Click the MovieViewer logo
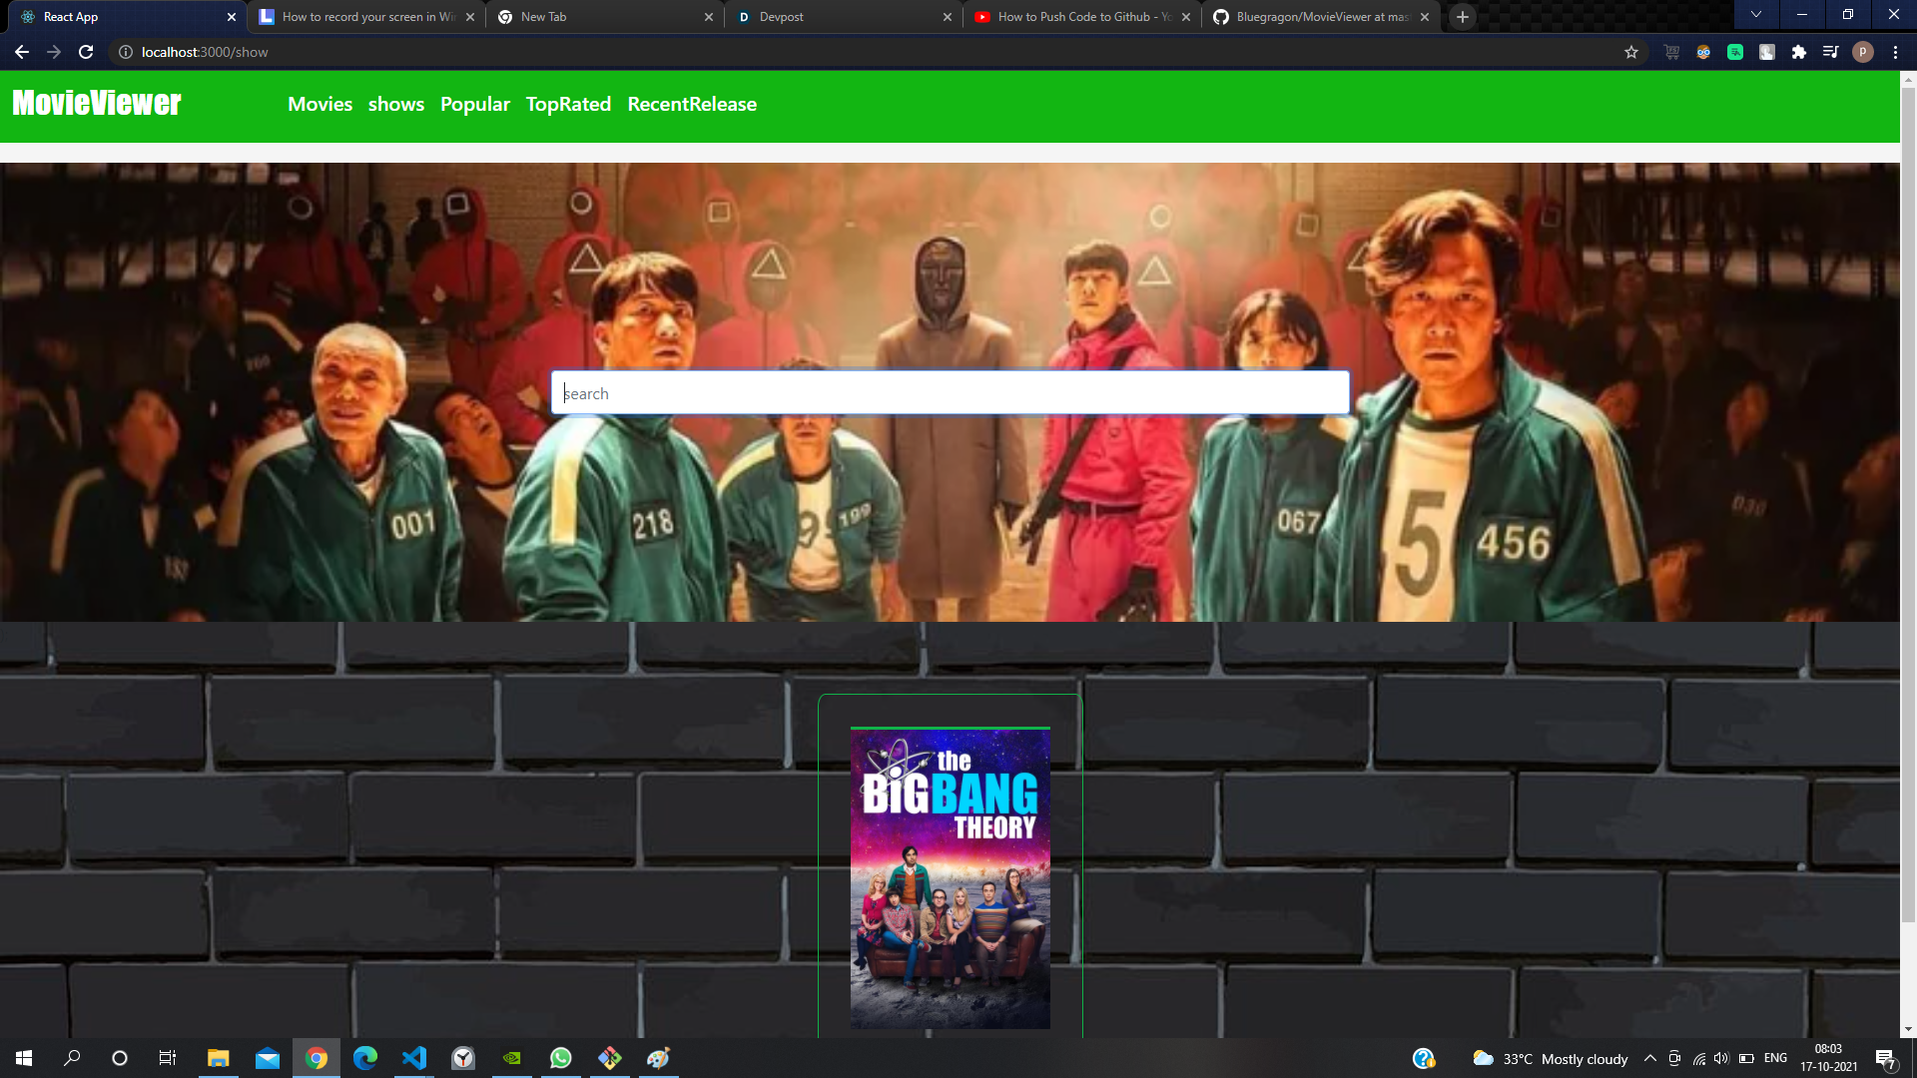The image size is (1917, 1078). coord(97,103)
